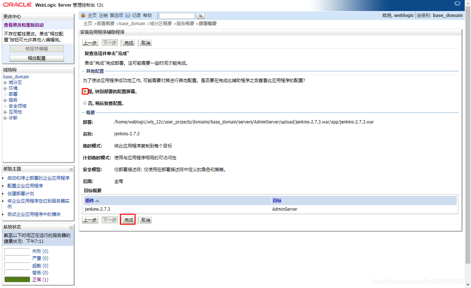Screen dimensions: 471x288
Task: Click the 完成 button to finish deployment
Action: click(128, 219)
